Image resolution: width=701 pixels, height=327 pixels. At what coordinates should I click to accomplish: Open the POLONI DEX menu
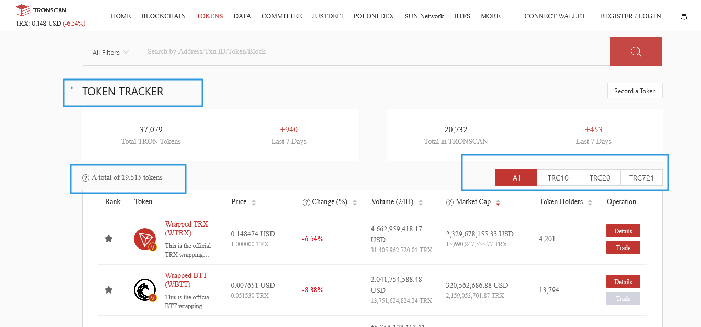coord(374,16)
